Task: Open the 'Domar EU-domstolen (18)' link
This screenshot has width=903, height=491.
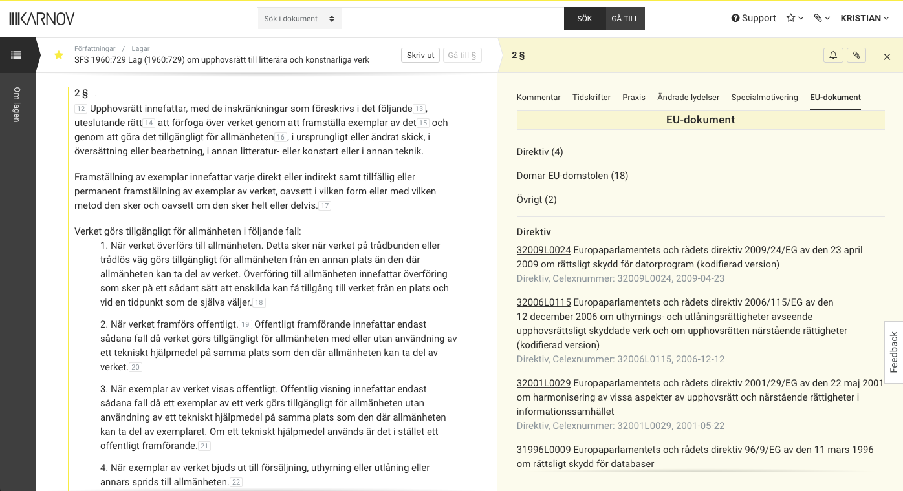Action: 572,176
